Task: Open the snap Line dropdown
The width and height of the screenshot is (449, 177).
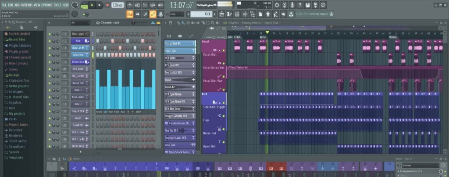Action: click(177, 14)
